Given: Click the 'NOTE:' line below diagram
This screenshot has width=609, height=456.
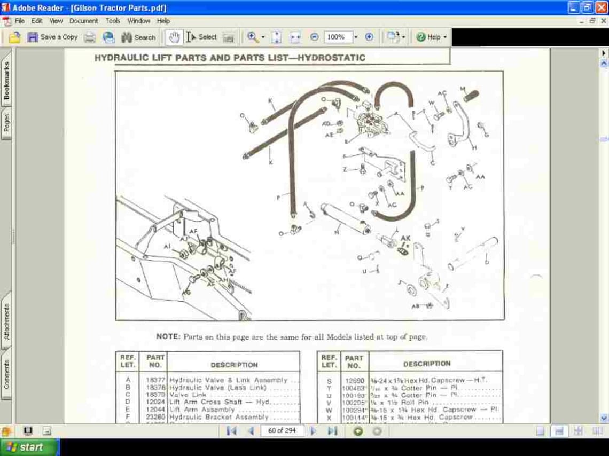Looking at the screenshot, I should 292,337.
